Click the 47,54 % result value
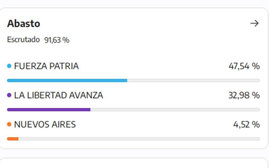Image resolution: width=269 pixels, height=168 pixels. pyautogui.click(x=244, y=66)
